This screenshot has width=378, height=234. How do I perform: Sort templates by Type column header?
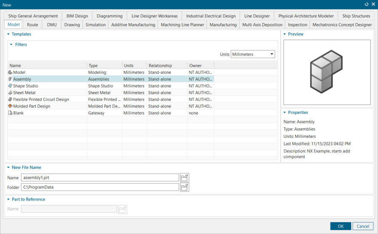coord(104,66)
